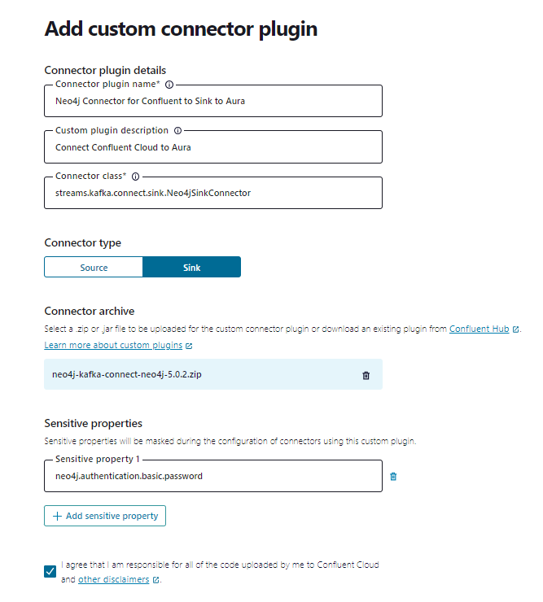Uncheck the responsibility agreement checkbox
543x602 pixels.
(x=50, y=572)
